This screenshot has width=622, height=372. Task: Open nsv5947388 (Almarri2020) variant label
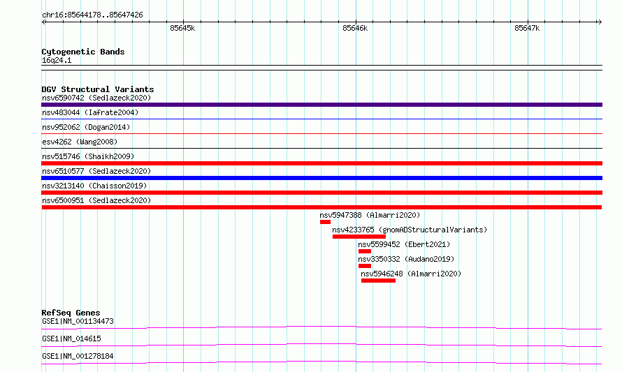370,215
